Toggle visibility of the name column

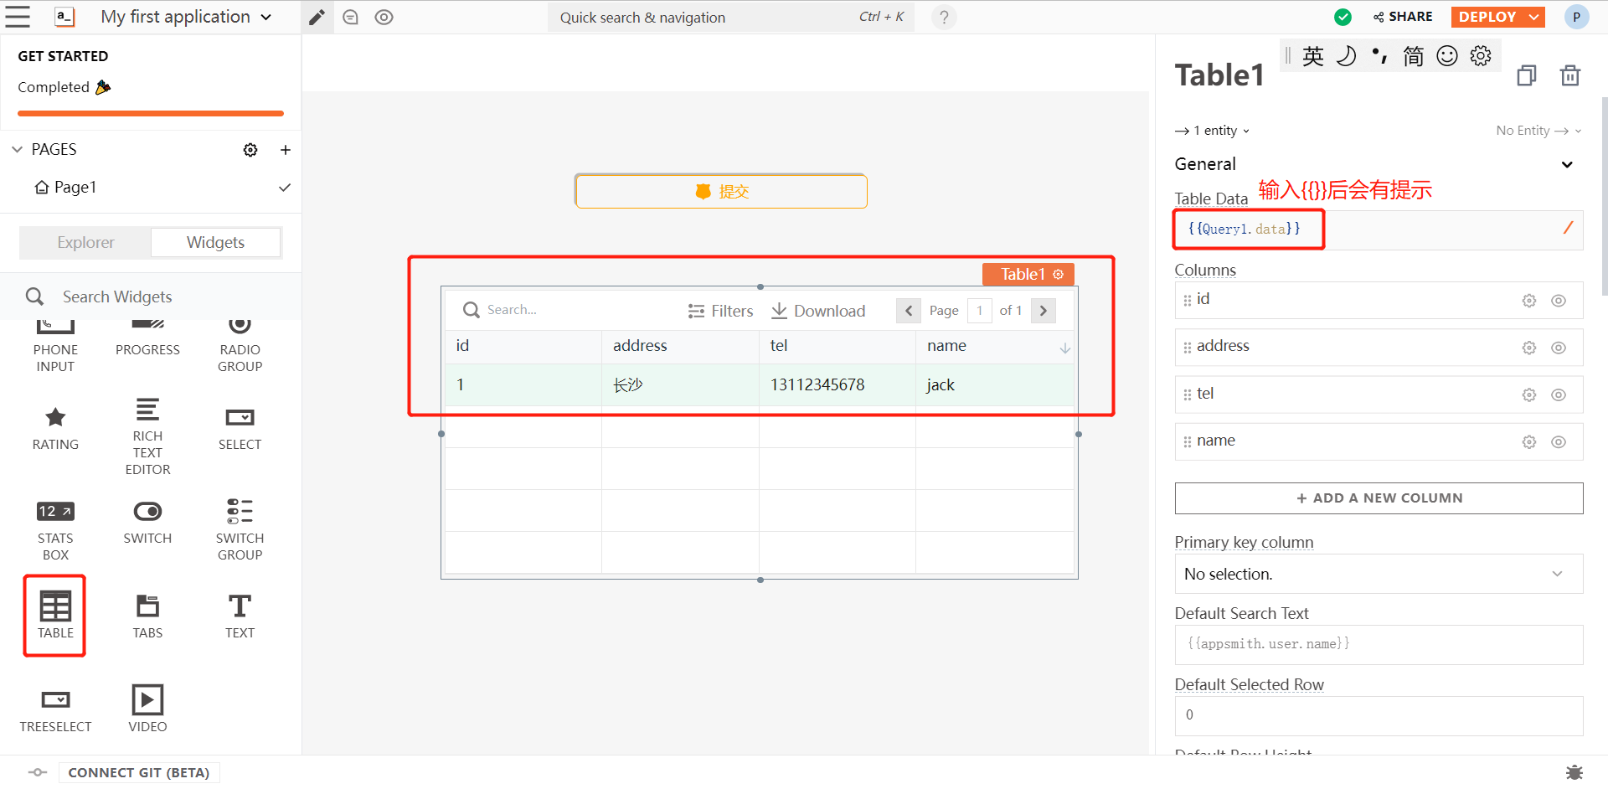(1558, 442)
